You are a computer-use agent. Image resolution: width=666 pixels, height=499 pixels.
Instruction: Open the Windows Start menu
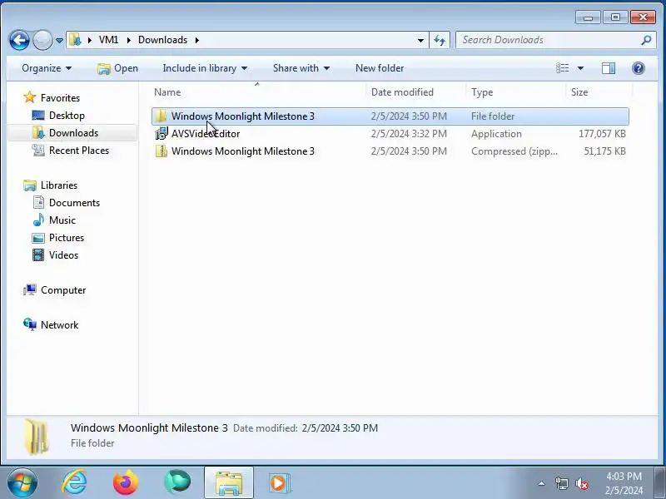point(22,482)
